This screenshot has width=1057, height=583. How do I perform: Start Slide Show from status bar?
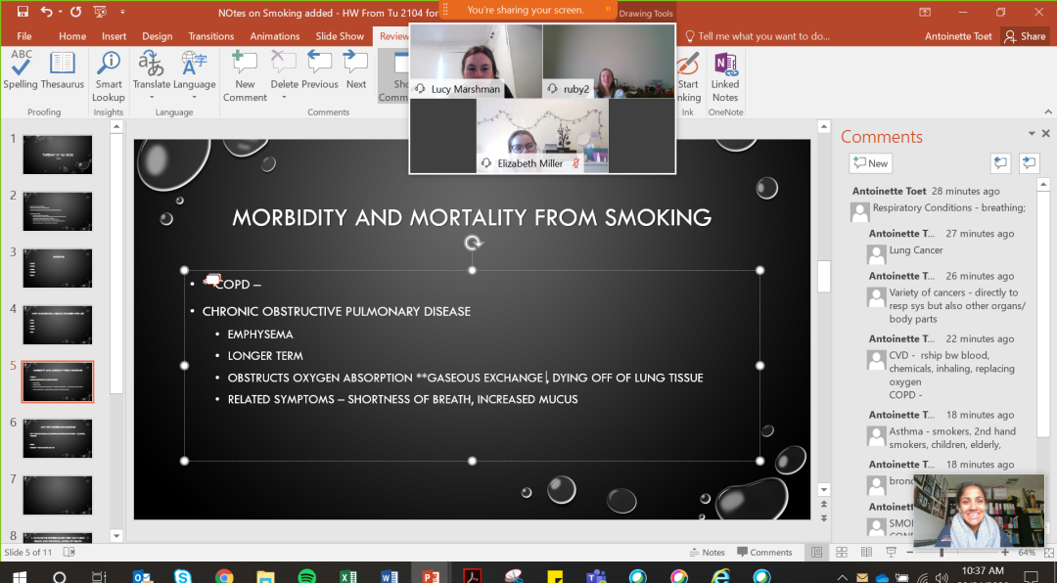pyautogui.click(x=892, y=552)
